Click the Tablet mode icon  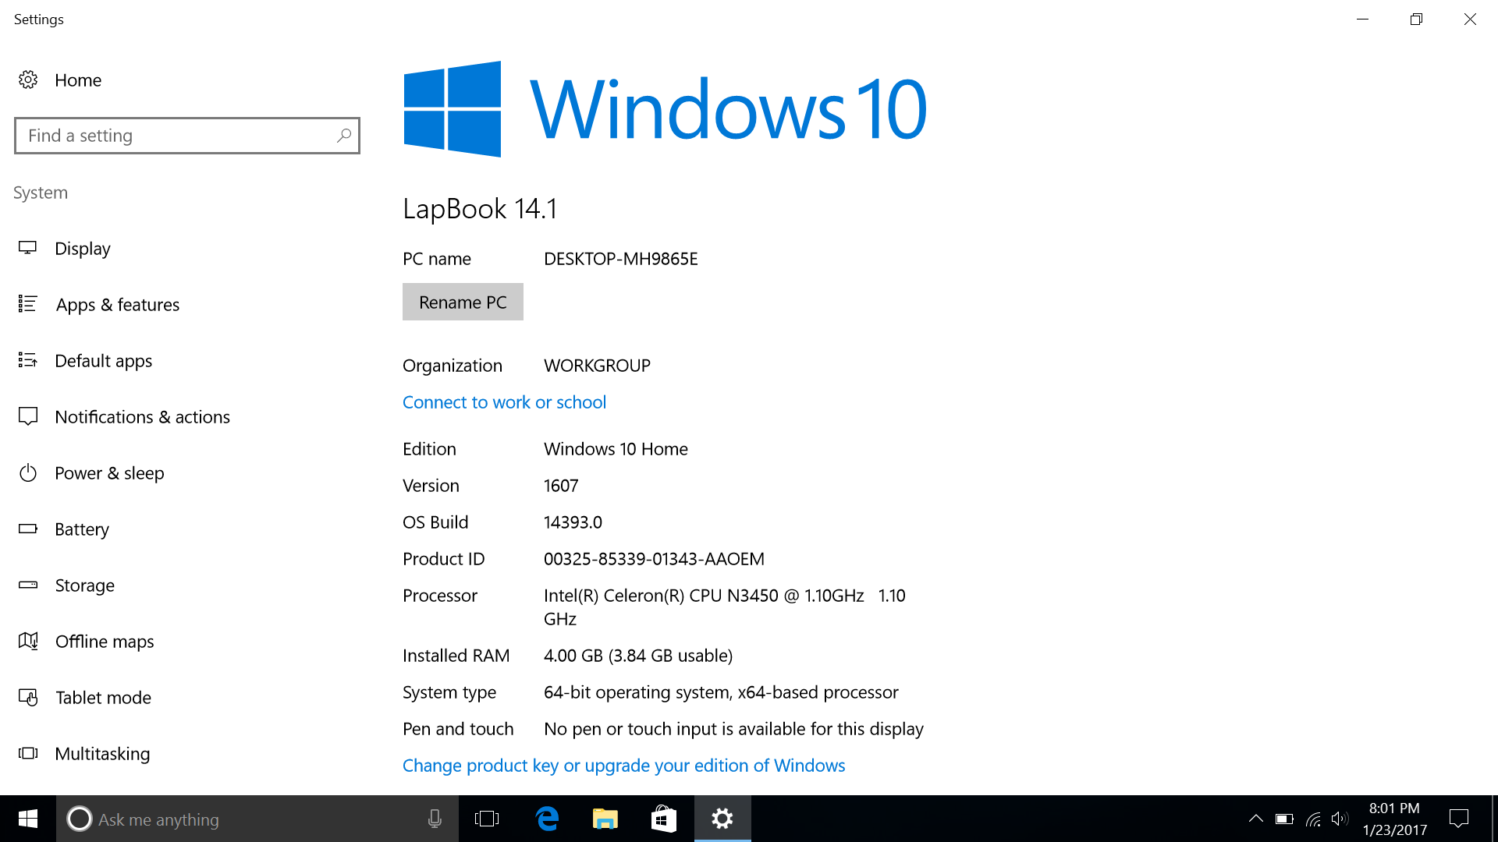pos(28,697)
